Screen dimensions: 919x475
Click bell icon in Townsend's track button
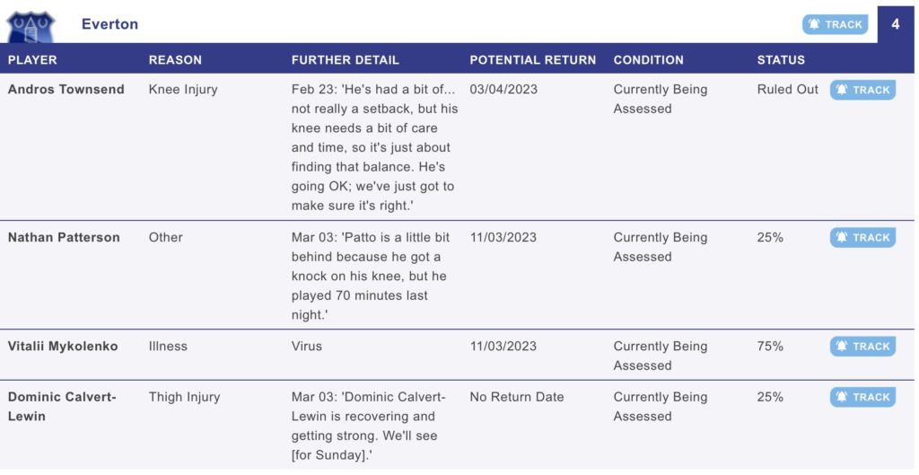tap(842, 90)
